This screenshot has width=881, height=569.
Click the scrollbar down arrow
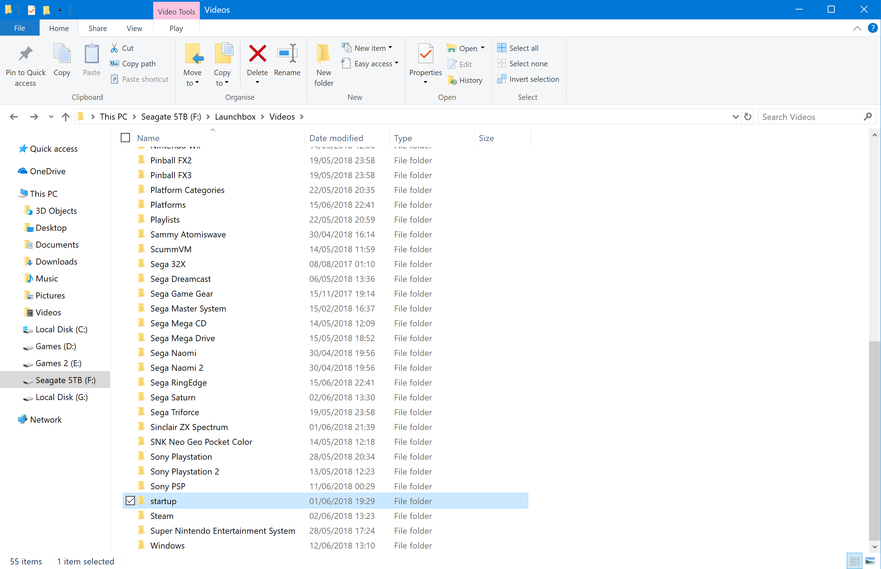click(x=874, y=546)
